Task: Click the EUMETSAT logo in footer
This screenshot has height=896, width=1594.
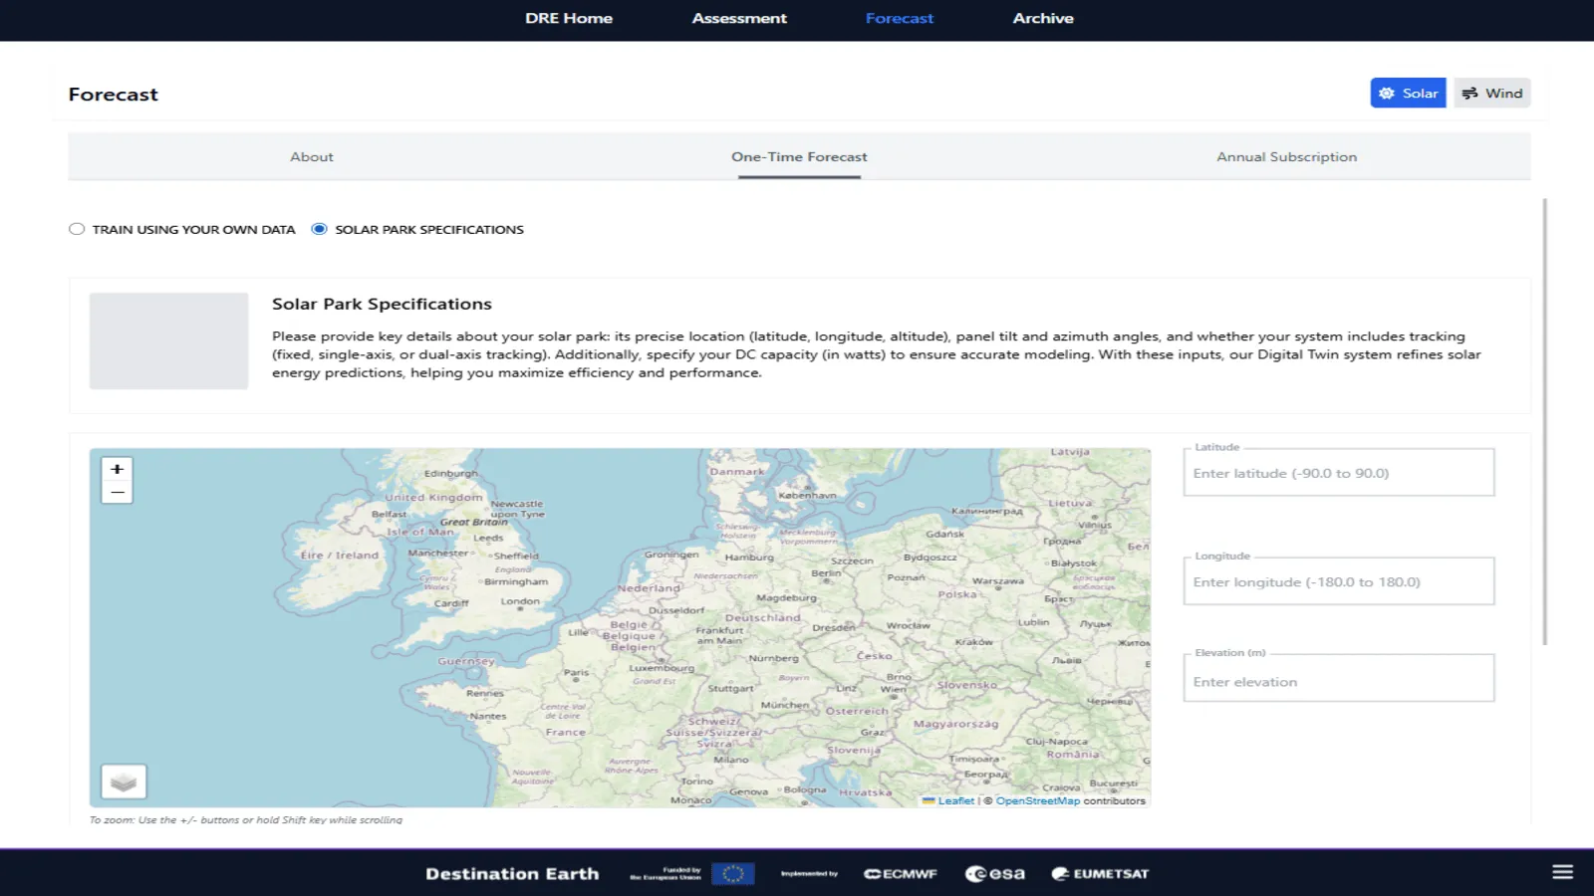Action: [x=1100, y=874]
